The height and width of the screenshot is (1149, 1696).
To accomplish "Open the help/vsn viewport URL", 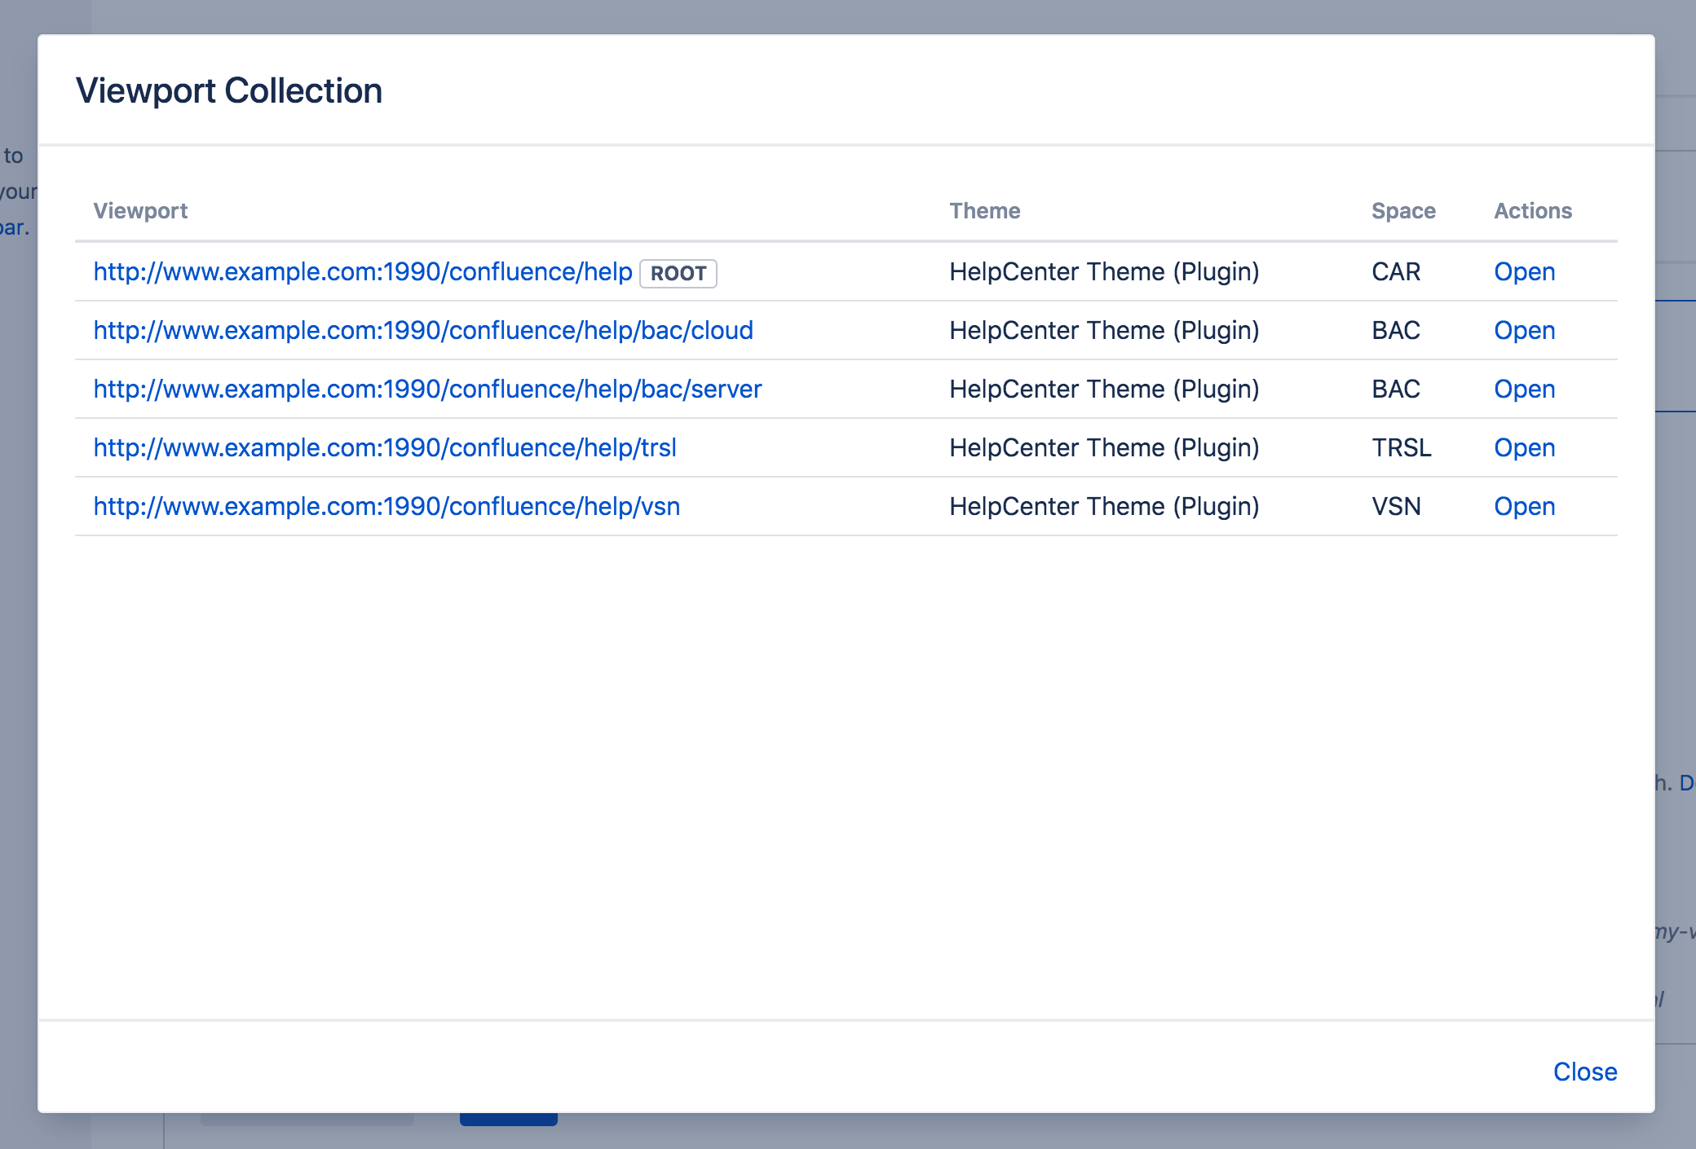I will 386,506.
